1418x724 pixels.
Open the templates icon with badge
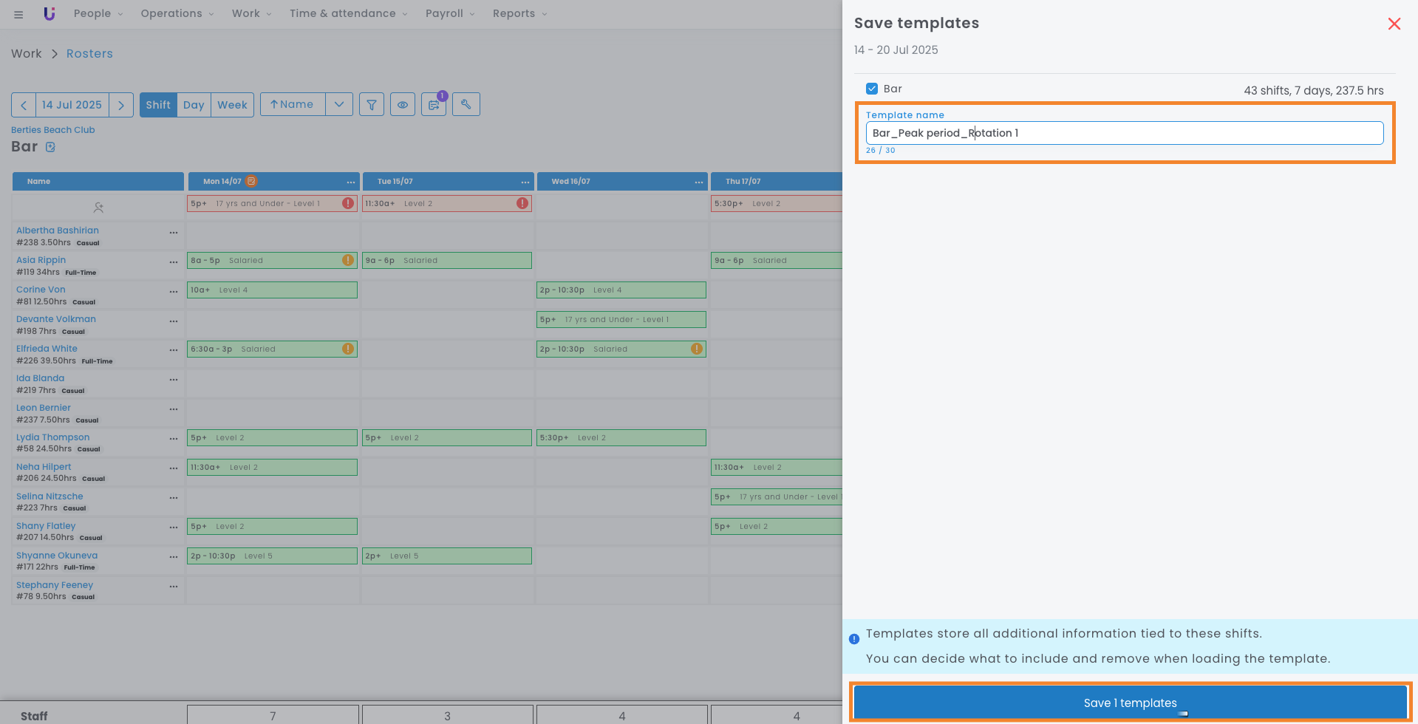point(434,105)
